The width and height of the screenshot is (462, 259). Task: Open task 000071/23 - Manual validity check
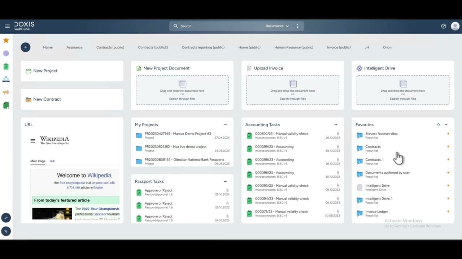point(293,213)
